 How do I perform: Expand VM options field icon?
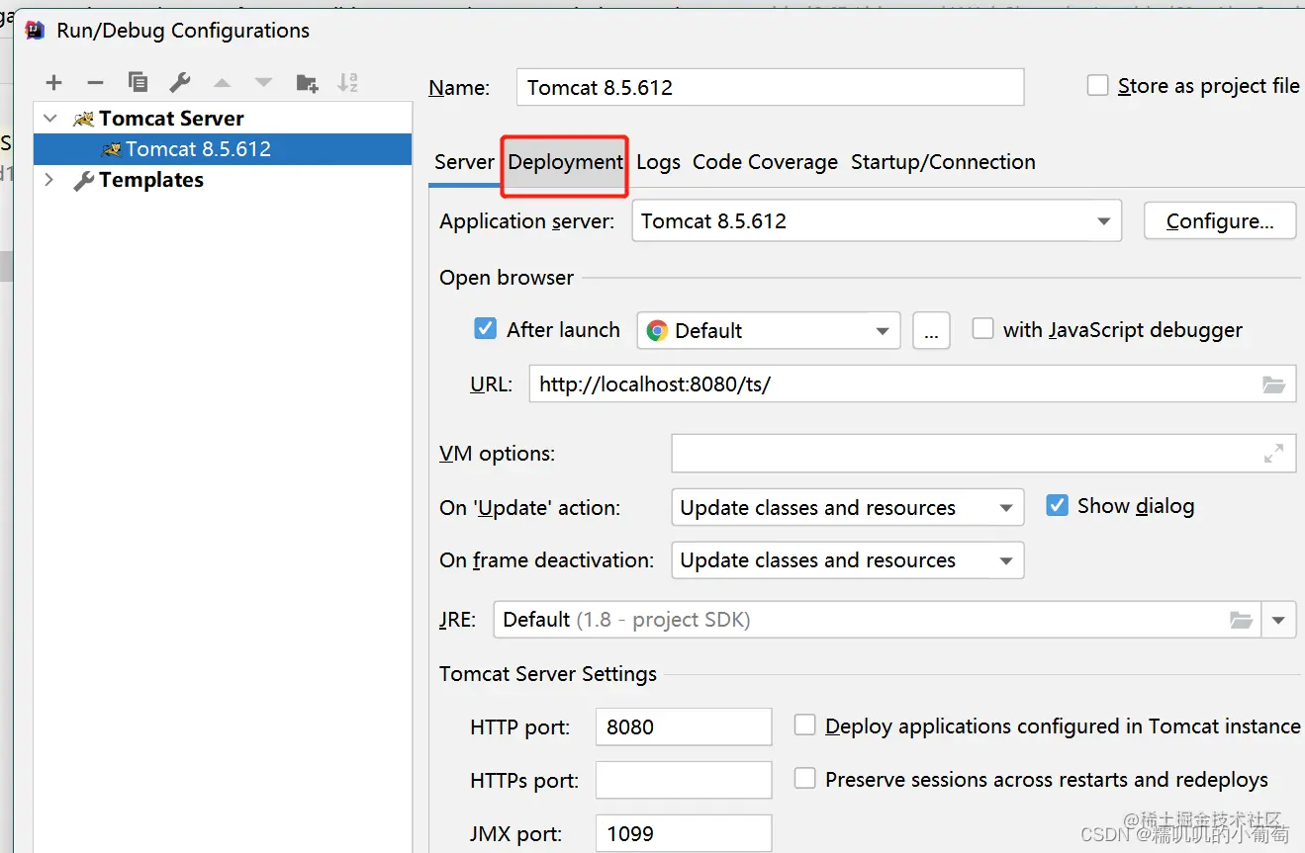pos(1273,454)
